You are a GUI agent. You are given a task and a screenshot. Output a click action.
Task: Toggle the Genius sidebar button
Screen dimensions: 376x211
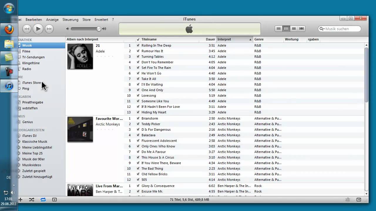tap(359, 200)
